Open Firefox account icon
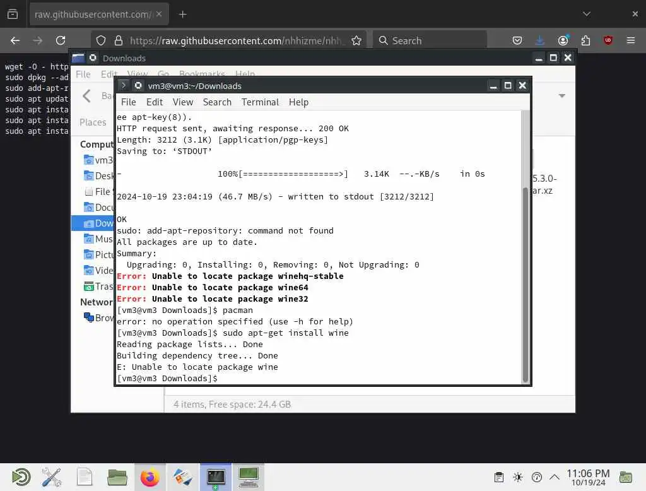 click(563, 40)
